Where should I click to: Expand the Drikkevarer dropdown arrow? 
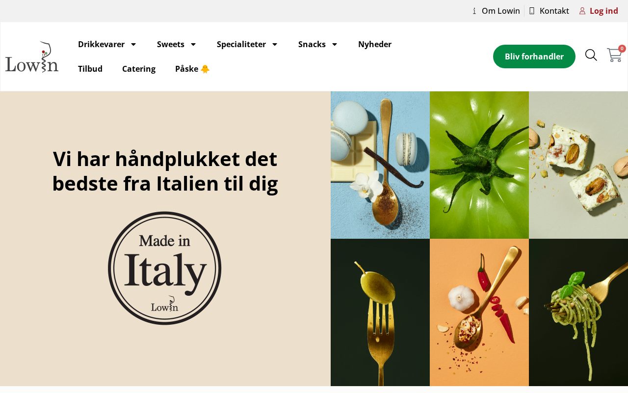click(133, 44)
